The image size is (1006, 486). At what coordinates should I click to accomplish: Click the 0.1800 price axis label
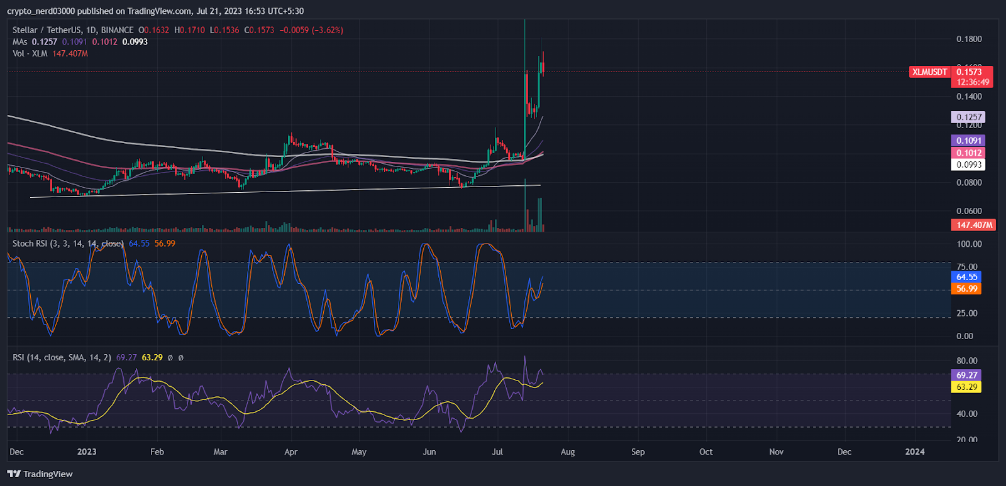(969, 39)
